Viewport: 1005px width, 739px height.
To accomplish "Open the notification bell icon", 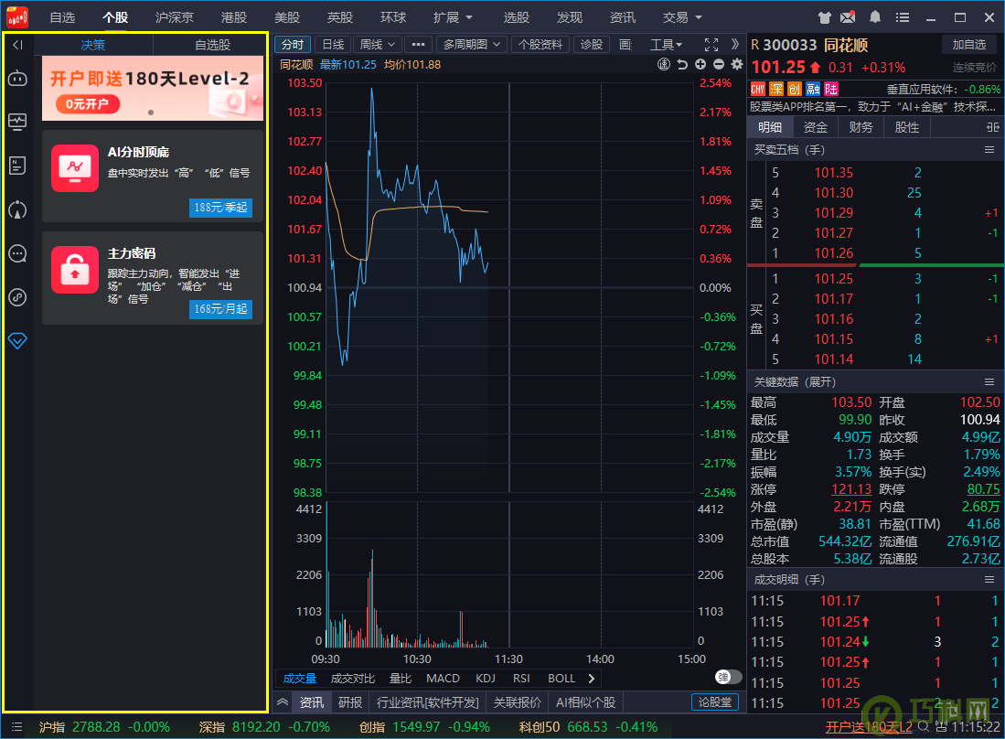I will coord(875,17).
